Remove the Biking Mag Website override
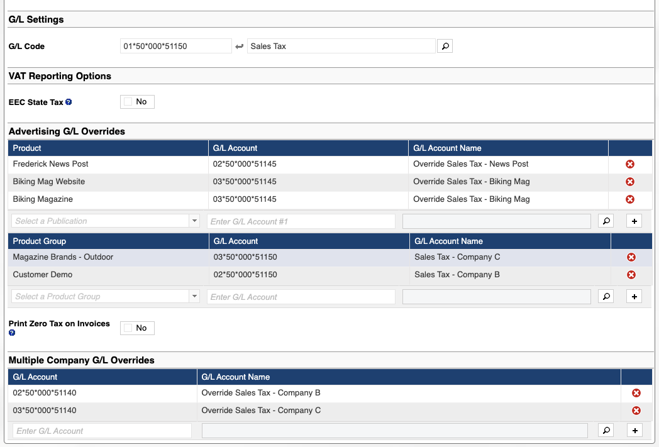 click(629, 182)
